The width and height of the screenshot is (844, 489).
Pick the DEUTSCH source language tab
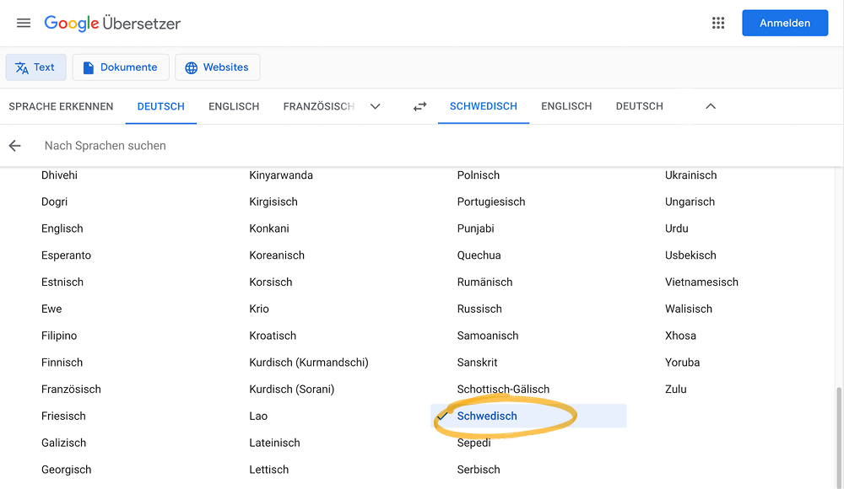(x=161, y=106)
